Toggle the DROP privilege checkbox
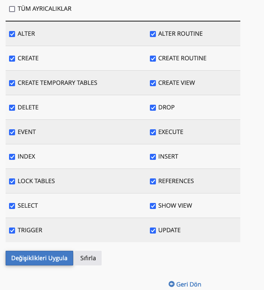 [153, 108]
